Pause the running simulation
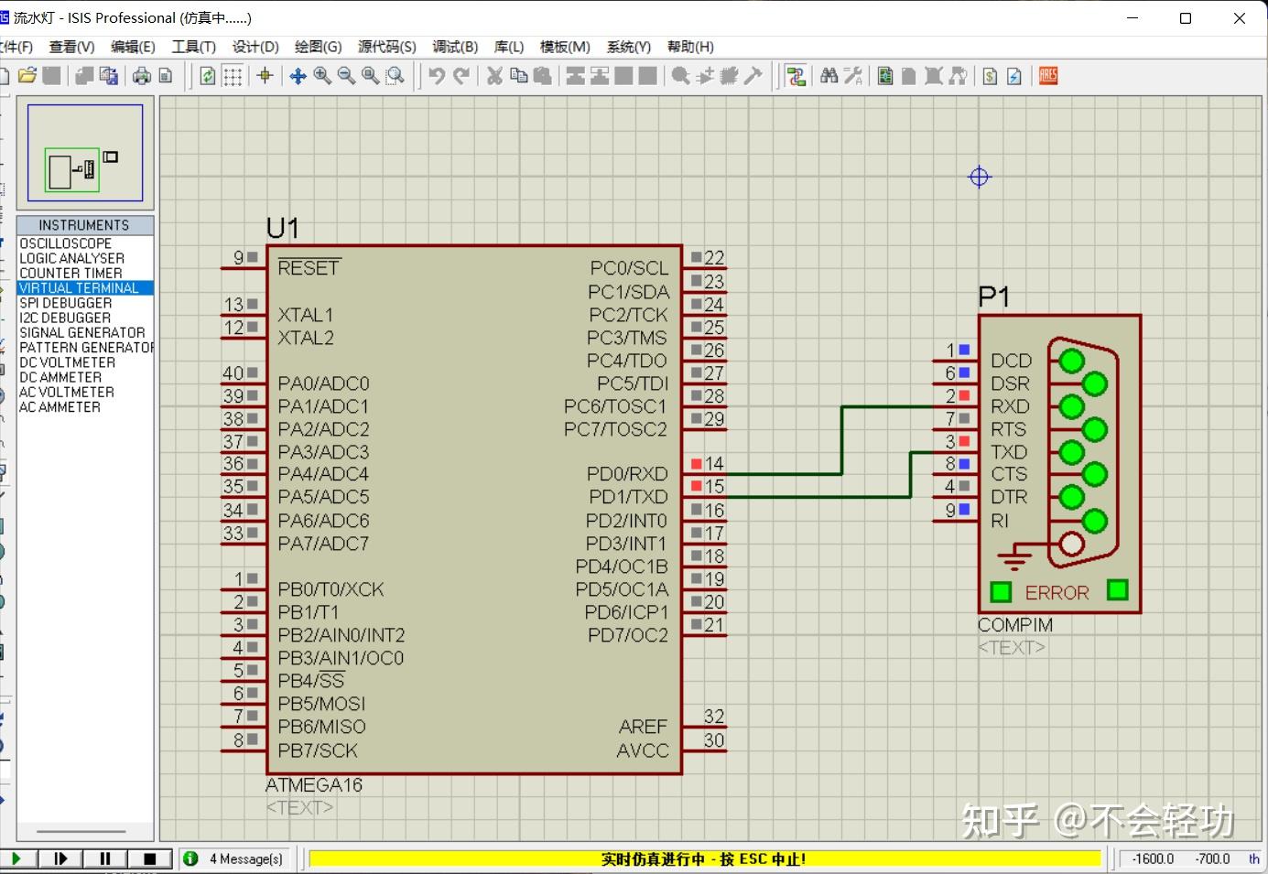 (104, 858)
